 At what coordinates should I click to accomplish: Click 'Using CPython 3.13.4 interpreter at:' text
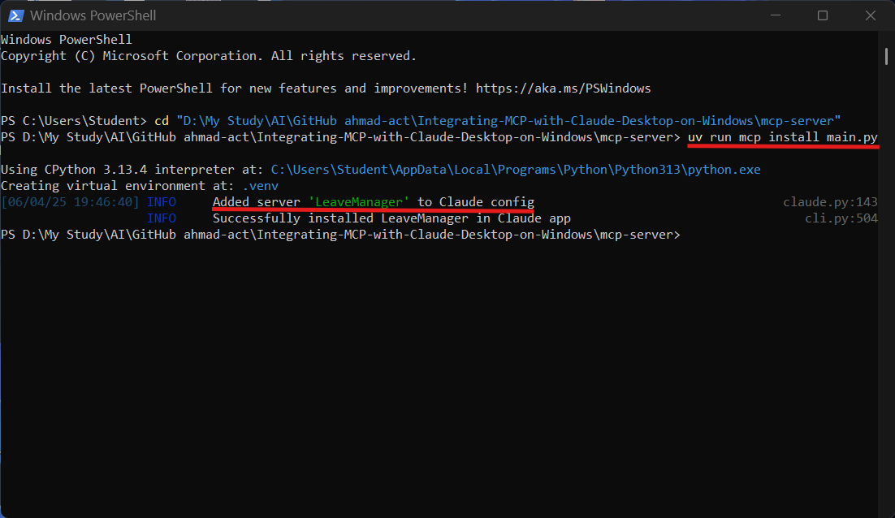click(x=132, y=170)
